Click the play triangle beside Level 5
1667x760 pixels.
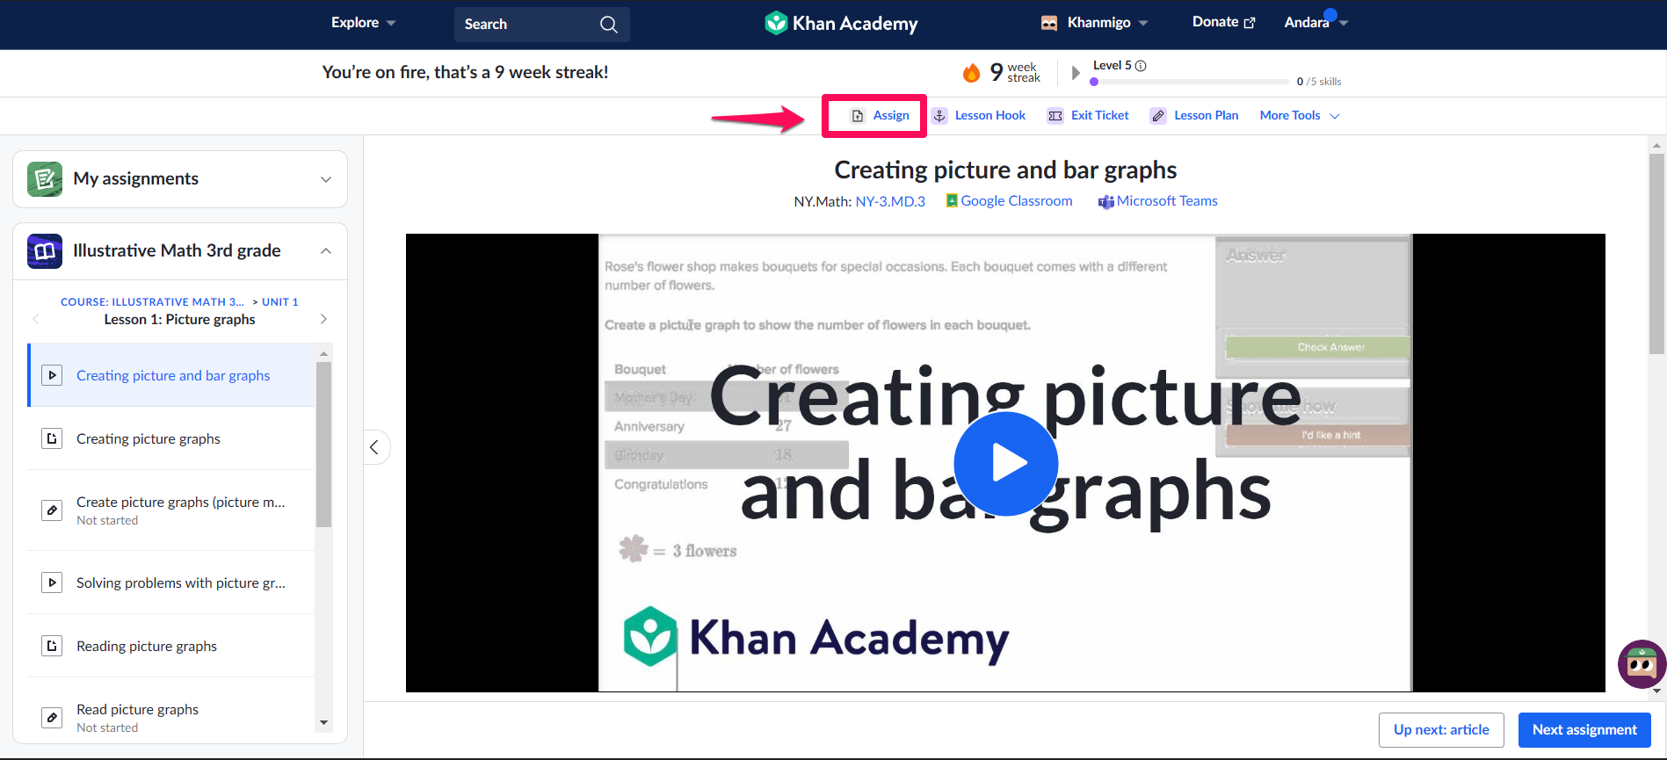1076,72
